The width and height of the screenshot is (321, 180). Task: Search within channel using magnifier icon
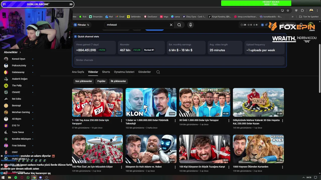158,72
